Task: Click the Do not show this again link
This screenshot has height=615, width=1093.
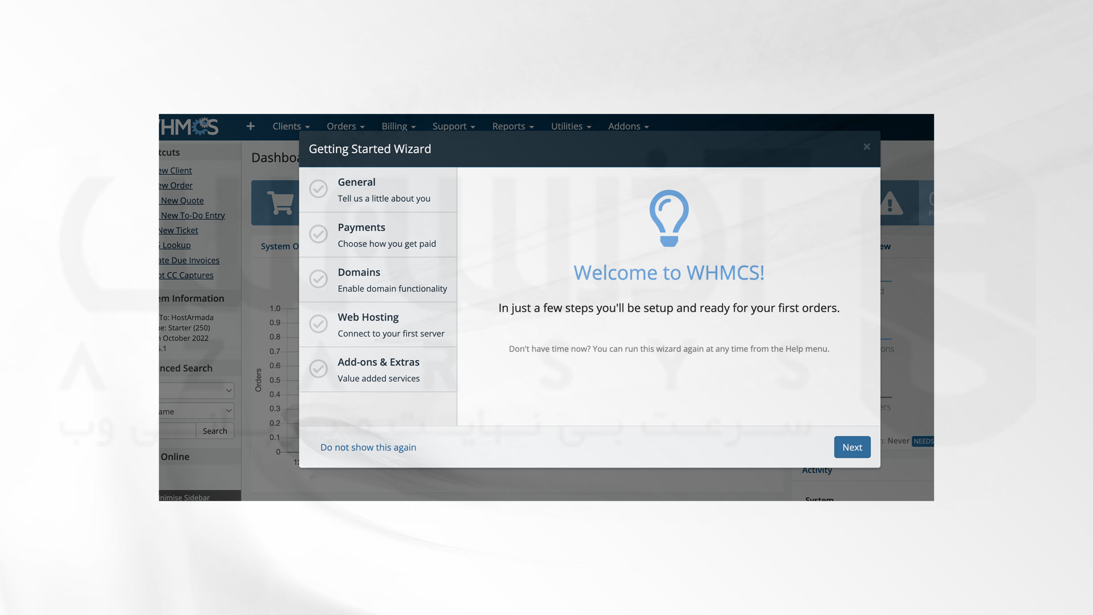Action: [x=368, y=447]
